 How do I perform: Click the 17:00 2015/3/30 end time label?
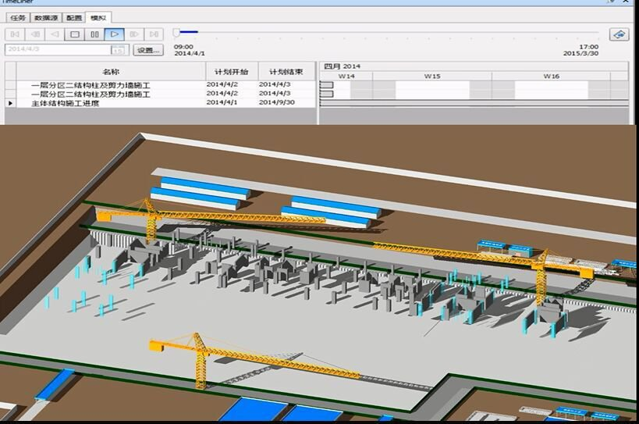coord(580,50)
